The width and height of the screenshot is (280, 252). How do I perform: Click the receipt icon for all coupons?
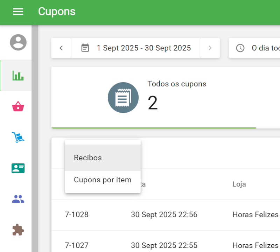[x=123, y=98]
